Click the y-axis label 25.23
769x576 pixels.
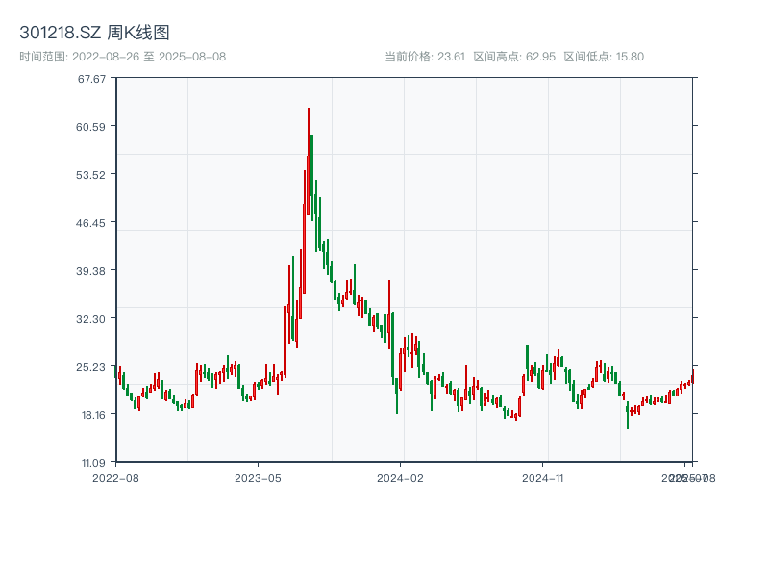coord(90,367)
